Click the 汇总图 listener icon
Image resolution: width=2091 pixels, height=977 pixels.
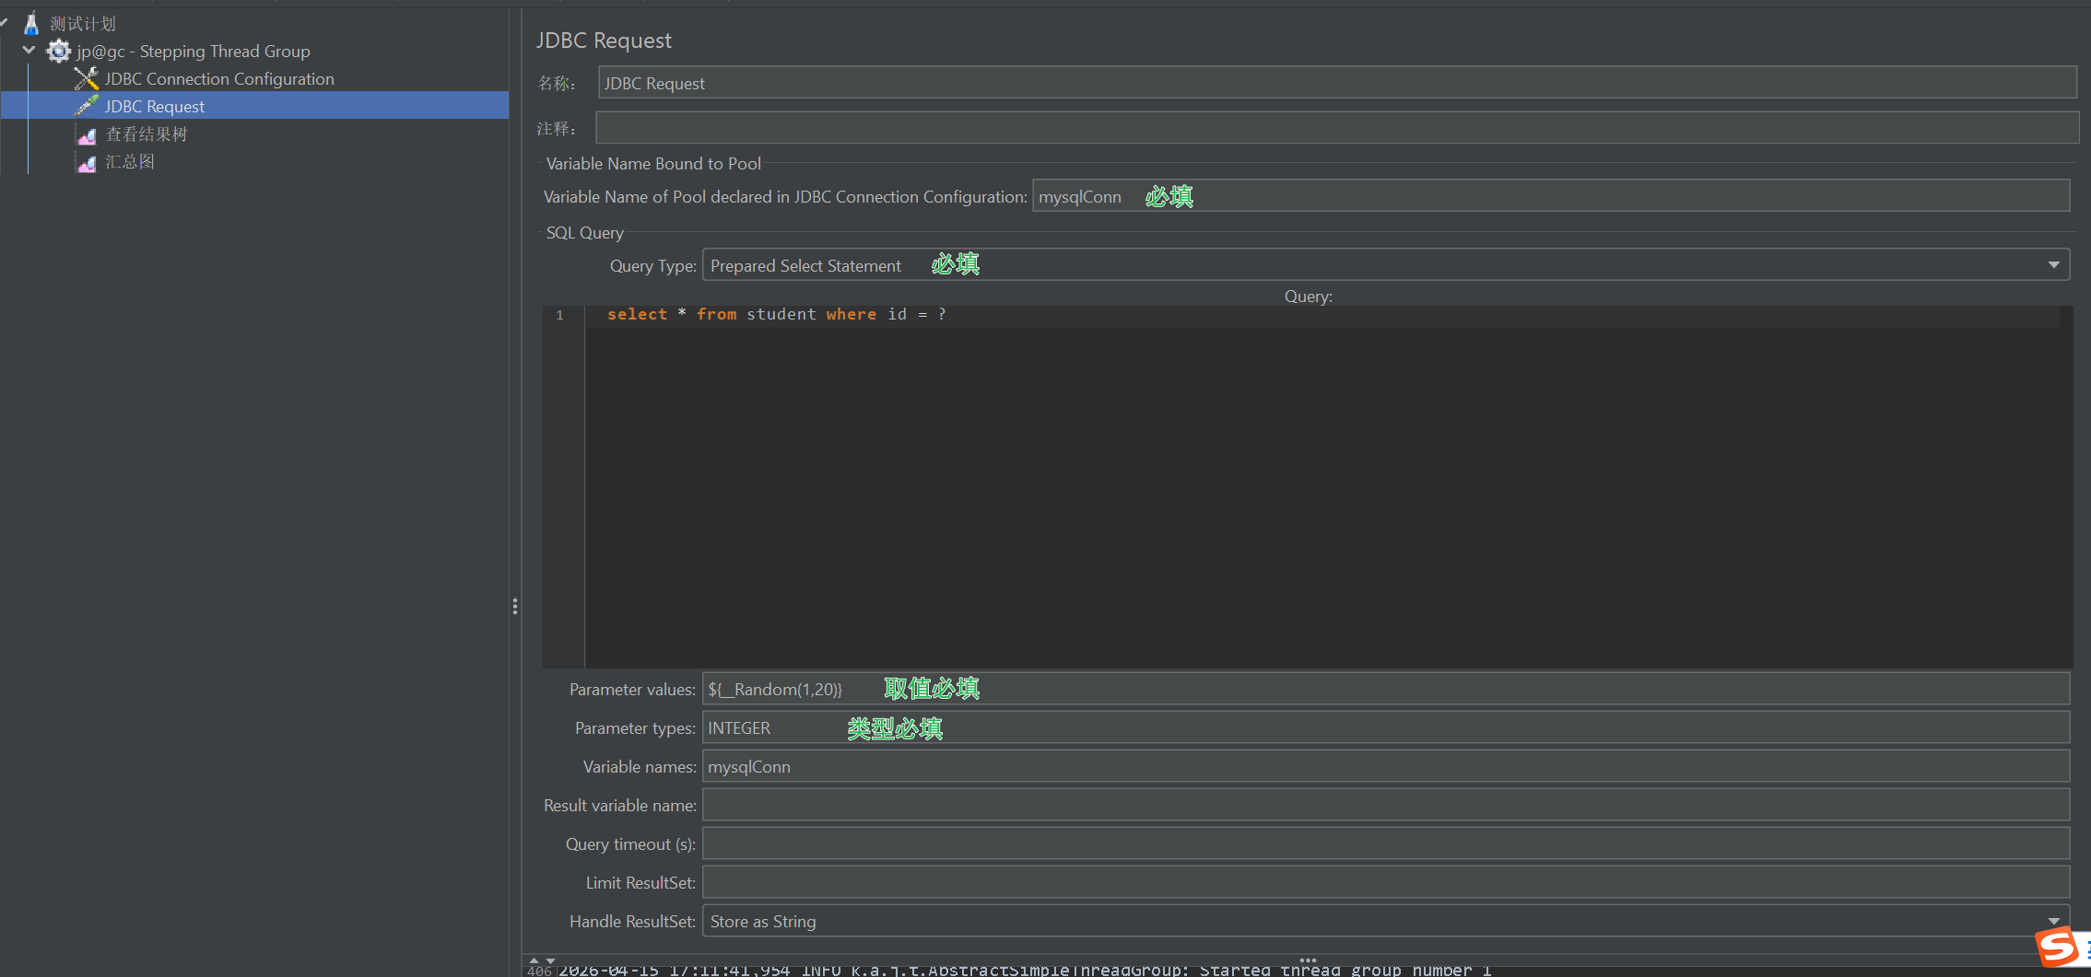pos(87,163)
